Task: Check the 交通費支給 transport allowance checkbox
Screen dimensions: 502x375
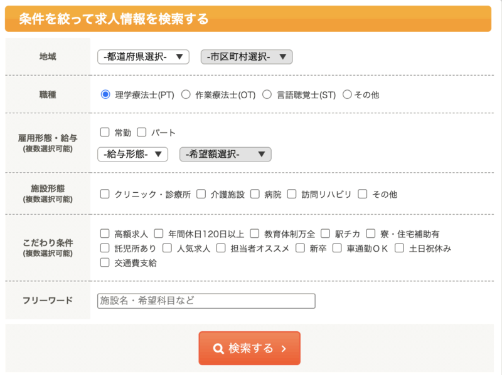Action: (105, 263)
